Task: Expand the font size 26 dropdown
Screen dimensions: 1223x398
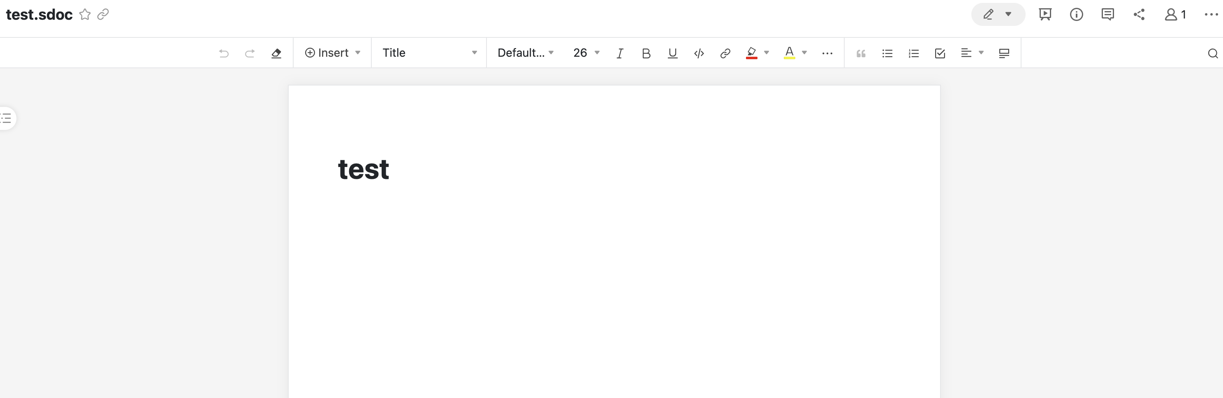Action: point(586,53)
